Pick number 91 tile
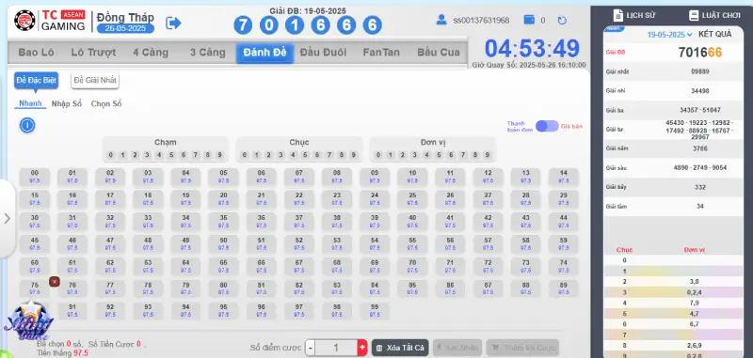 click(x=72, y=311)
